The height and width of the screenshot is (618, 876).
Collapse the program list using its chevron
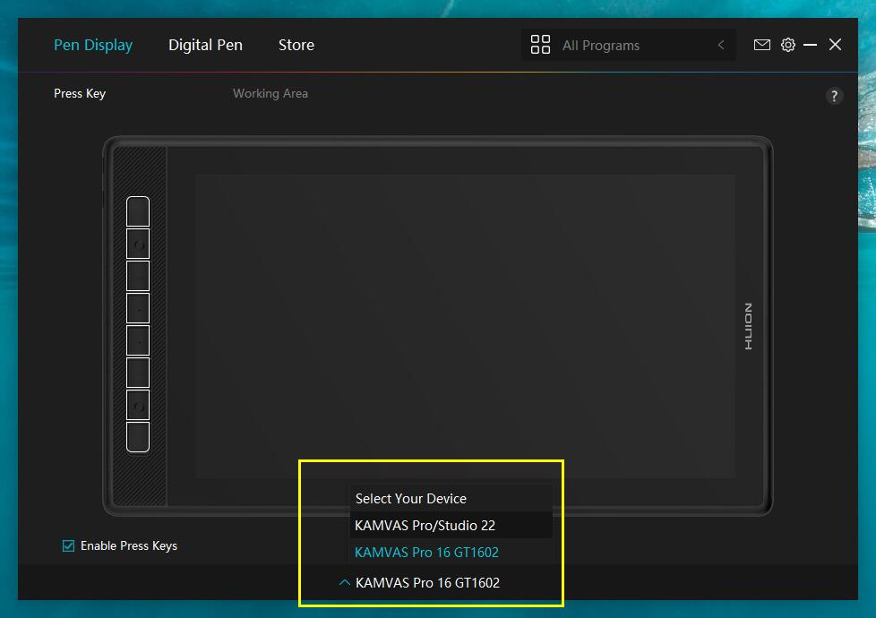(721, 46)
